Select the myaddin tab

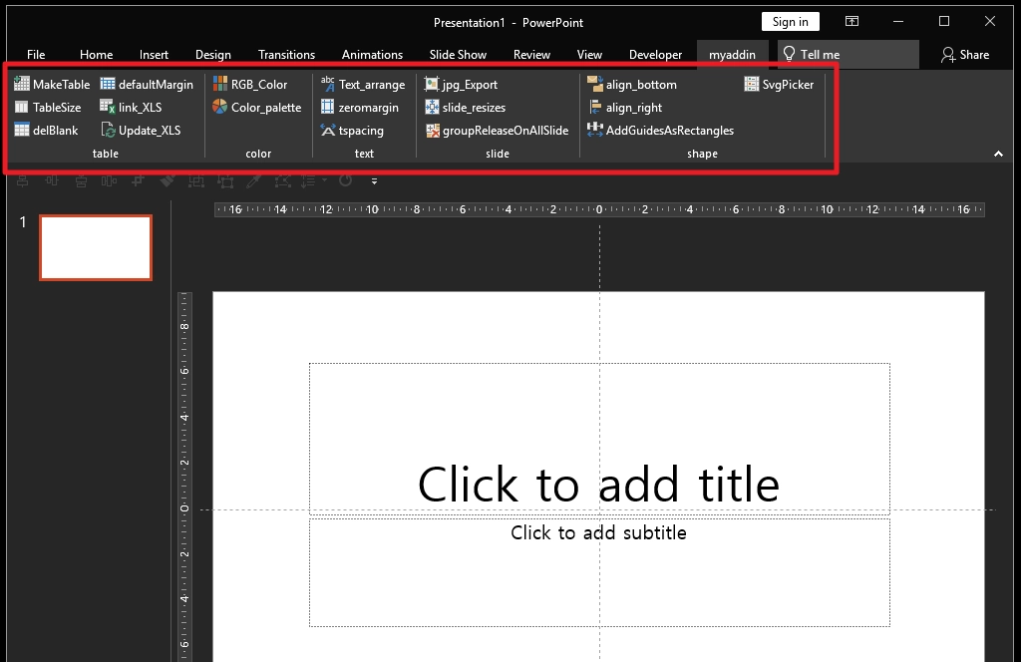coord(733,55)
